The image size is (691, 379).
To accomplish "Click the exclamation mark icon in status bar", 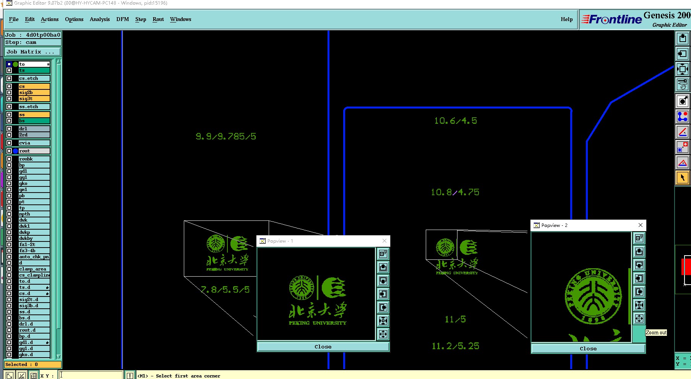I will [130, 376].
